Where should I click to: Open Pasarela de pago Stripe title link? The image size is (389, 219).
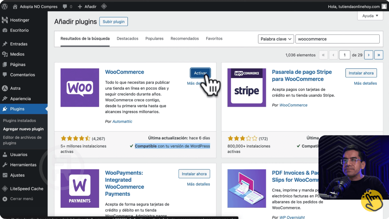[x=302, y=75]
